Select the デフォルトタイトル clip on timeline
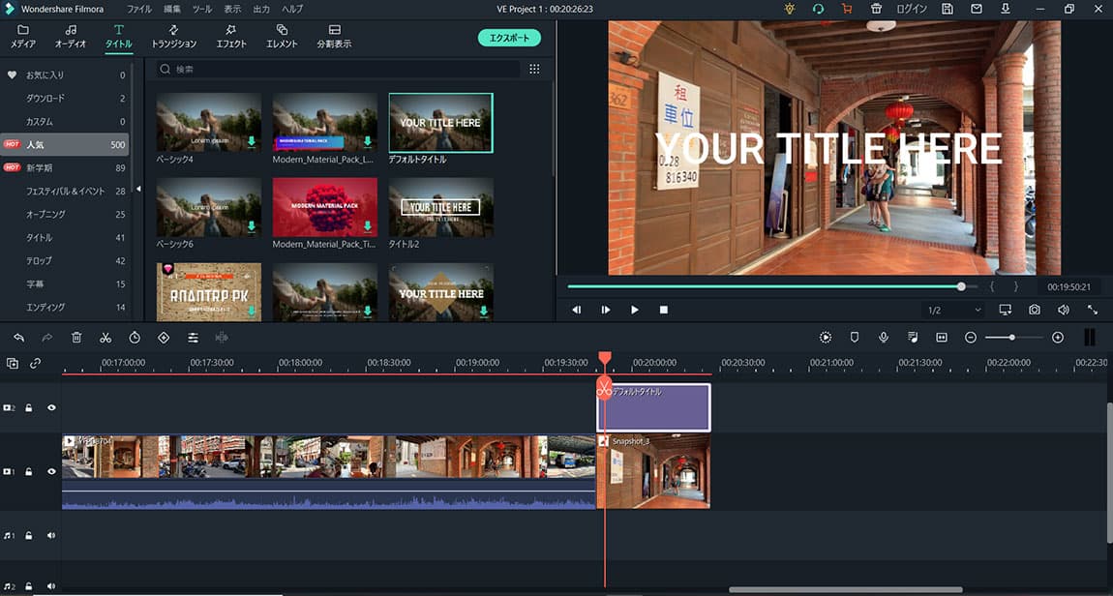The width and height of the screenshot is (1113, 596). pyautogui.click(x=653, y=407)
